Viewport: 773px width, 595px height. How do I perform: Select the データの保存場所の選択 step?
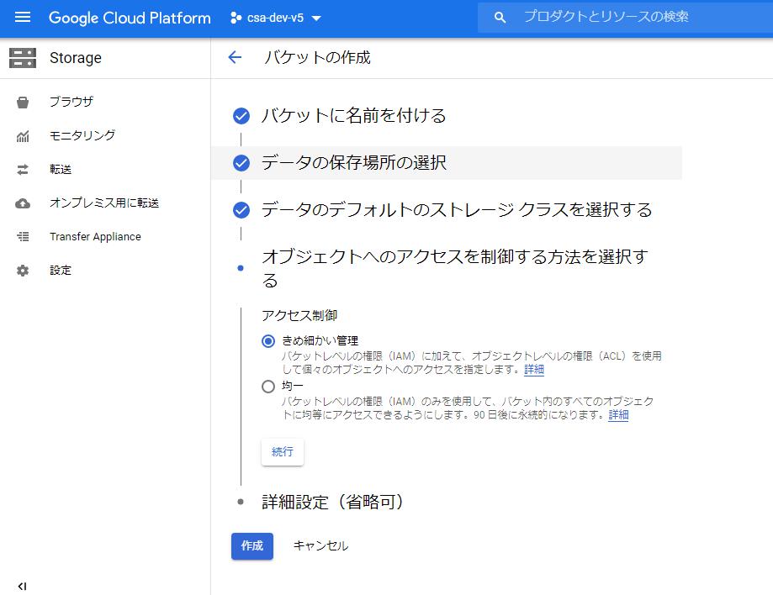coord(242,164)
